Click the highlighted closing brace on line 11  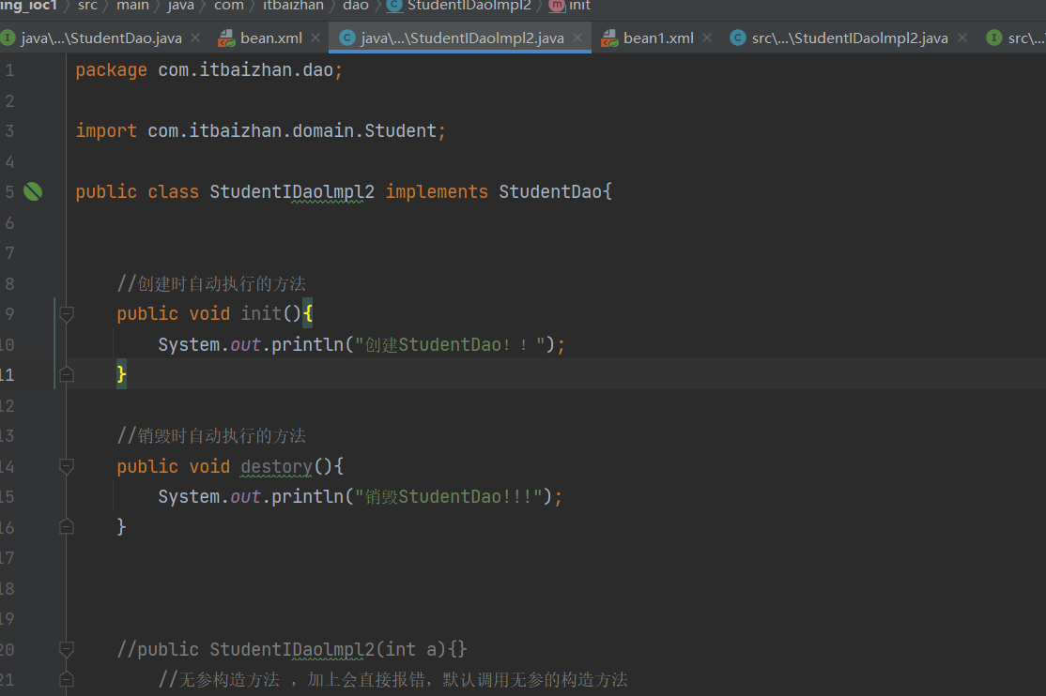121,374
